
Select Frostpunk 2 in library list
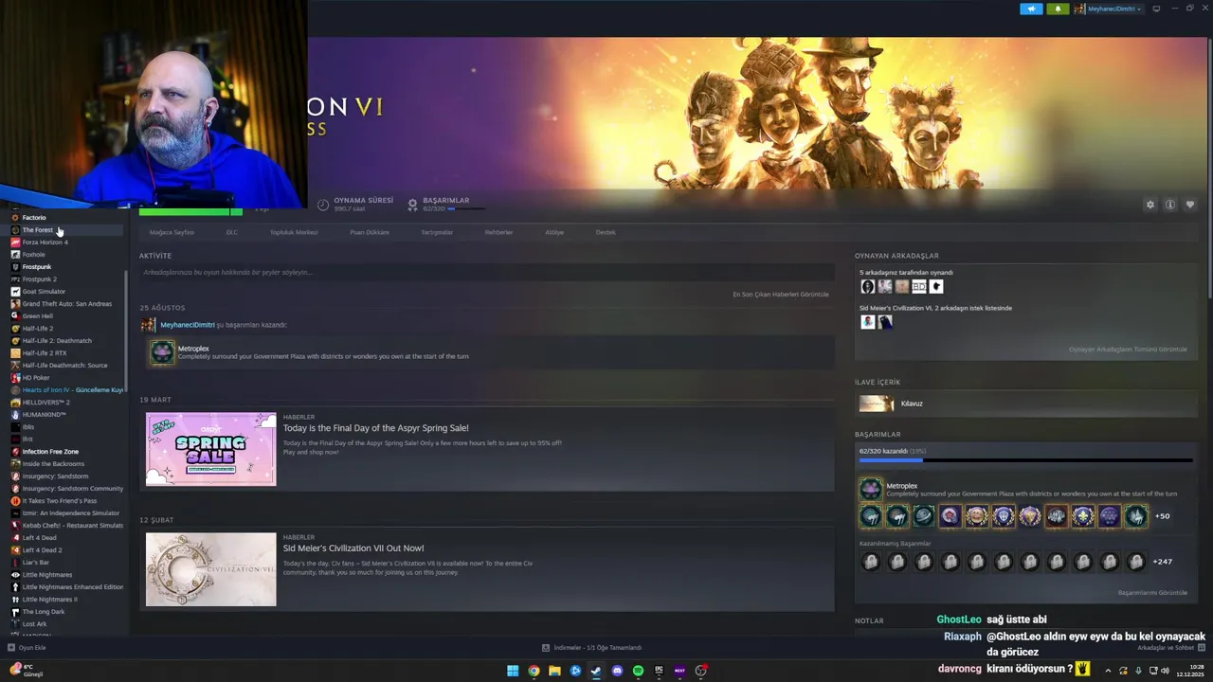[40, 279]
